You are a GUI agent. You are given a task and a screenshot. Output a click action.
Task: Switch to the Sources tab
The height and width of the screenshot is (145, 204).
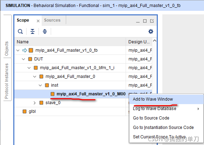pos(52,20)
